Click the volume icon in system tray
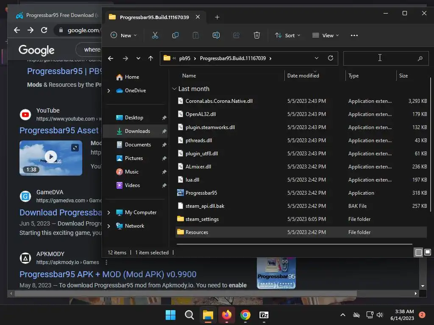Image resolution: width=434 pixels, height=325 pixels. click(x=380, y=315)
